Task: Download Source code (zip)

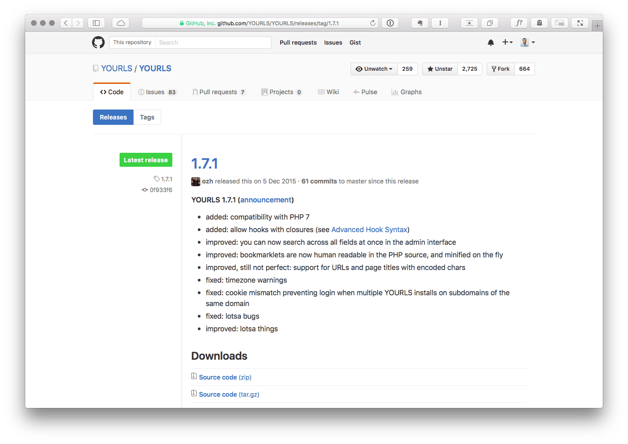Action: [225, 377]
